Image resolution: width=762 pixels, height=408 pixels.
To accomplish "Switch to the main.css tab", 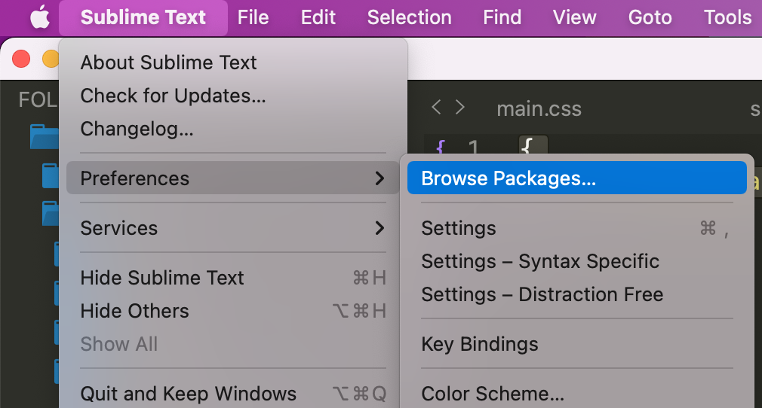I will coord(539,108).
